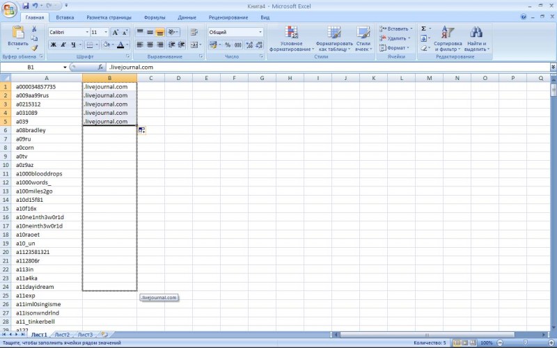Save the workbook from the quick access toolbar
557x348 pixels.
(26, 6)
